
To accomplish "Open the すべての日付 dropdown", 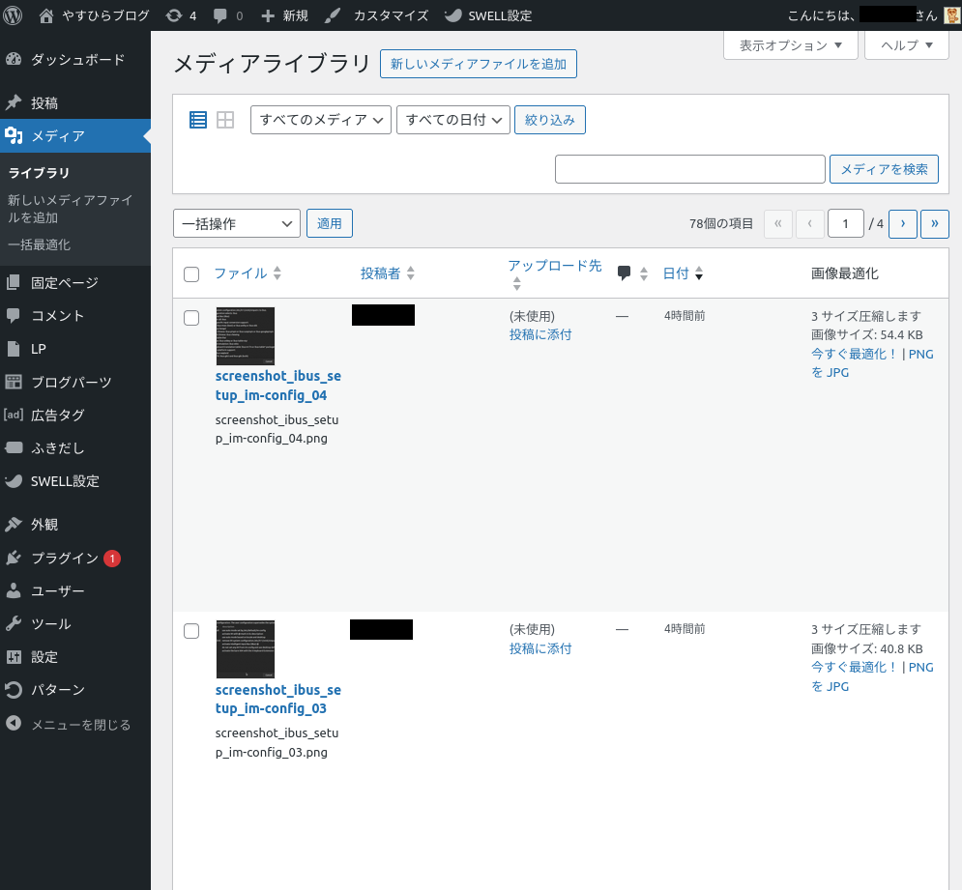I will click(452, 120).
